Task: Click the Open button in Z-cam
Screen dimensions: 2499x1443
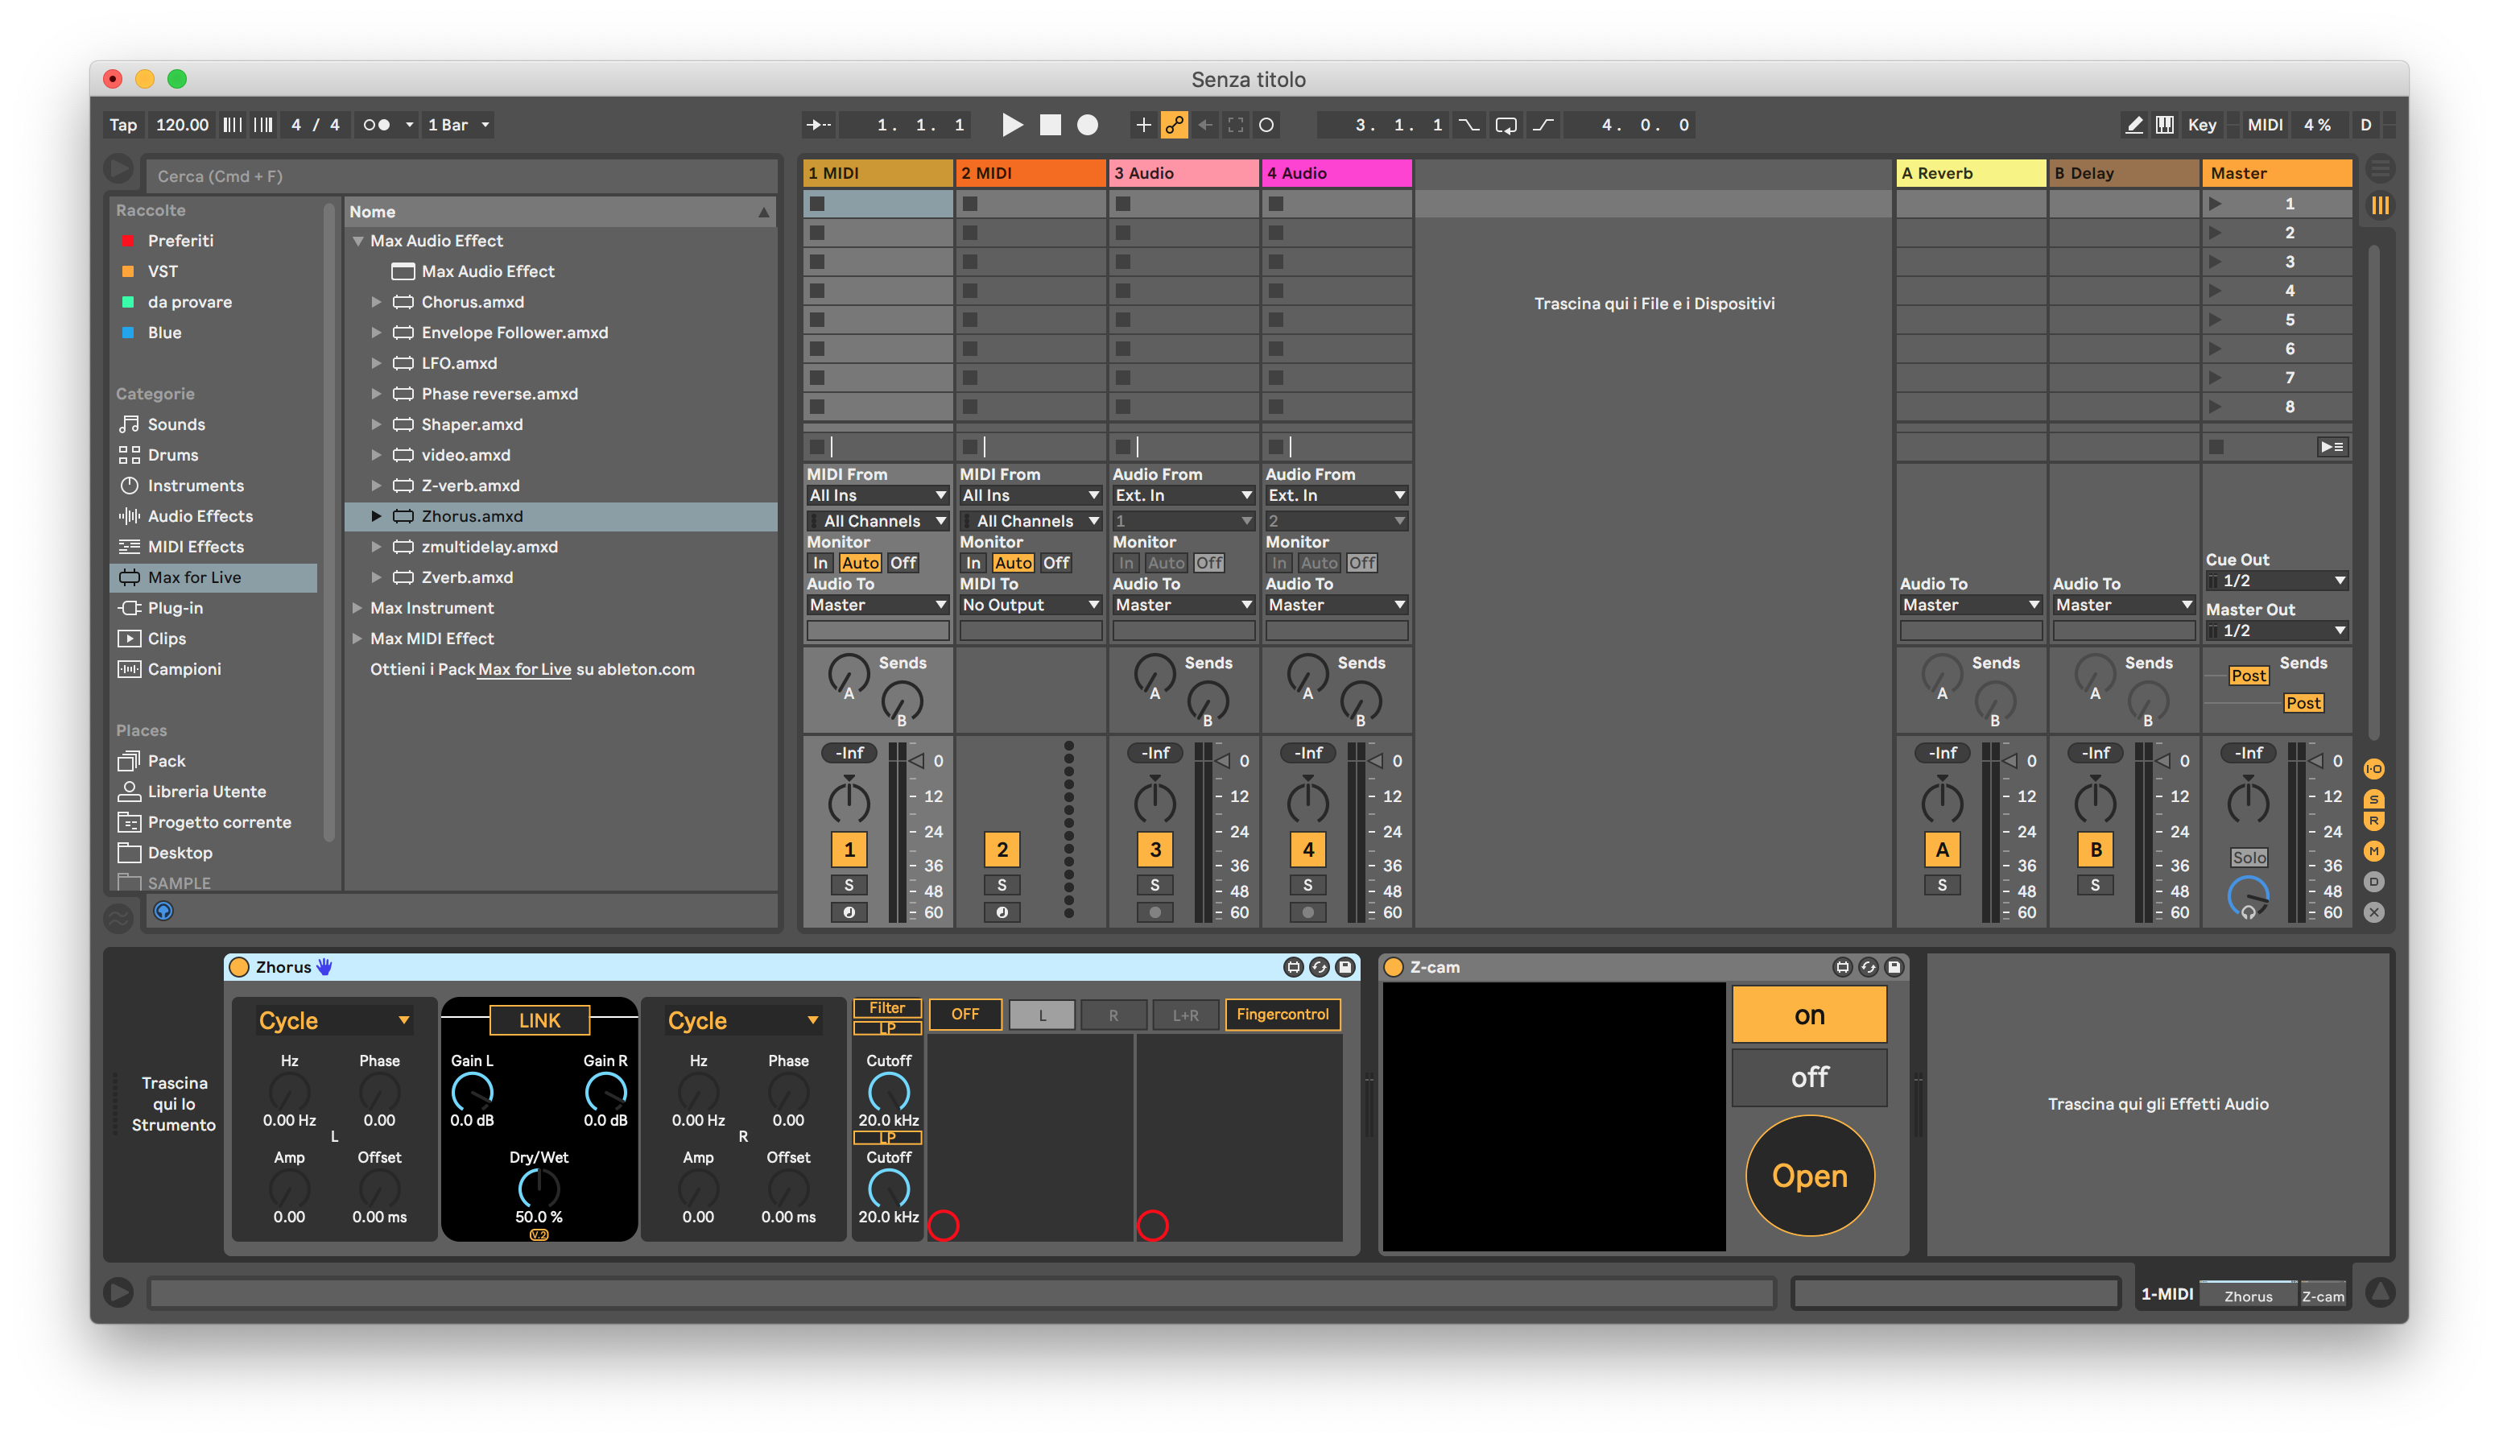Action: pyautogui.click(x=1809, y=1176)
